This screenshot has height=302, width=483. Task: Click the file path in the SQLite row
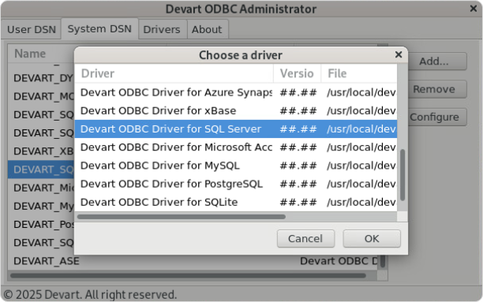361,203
